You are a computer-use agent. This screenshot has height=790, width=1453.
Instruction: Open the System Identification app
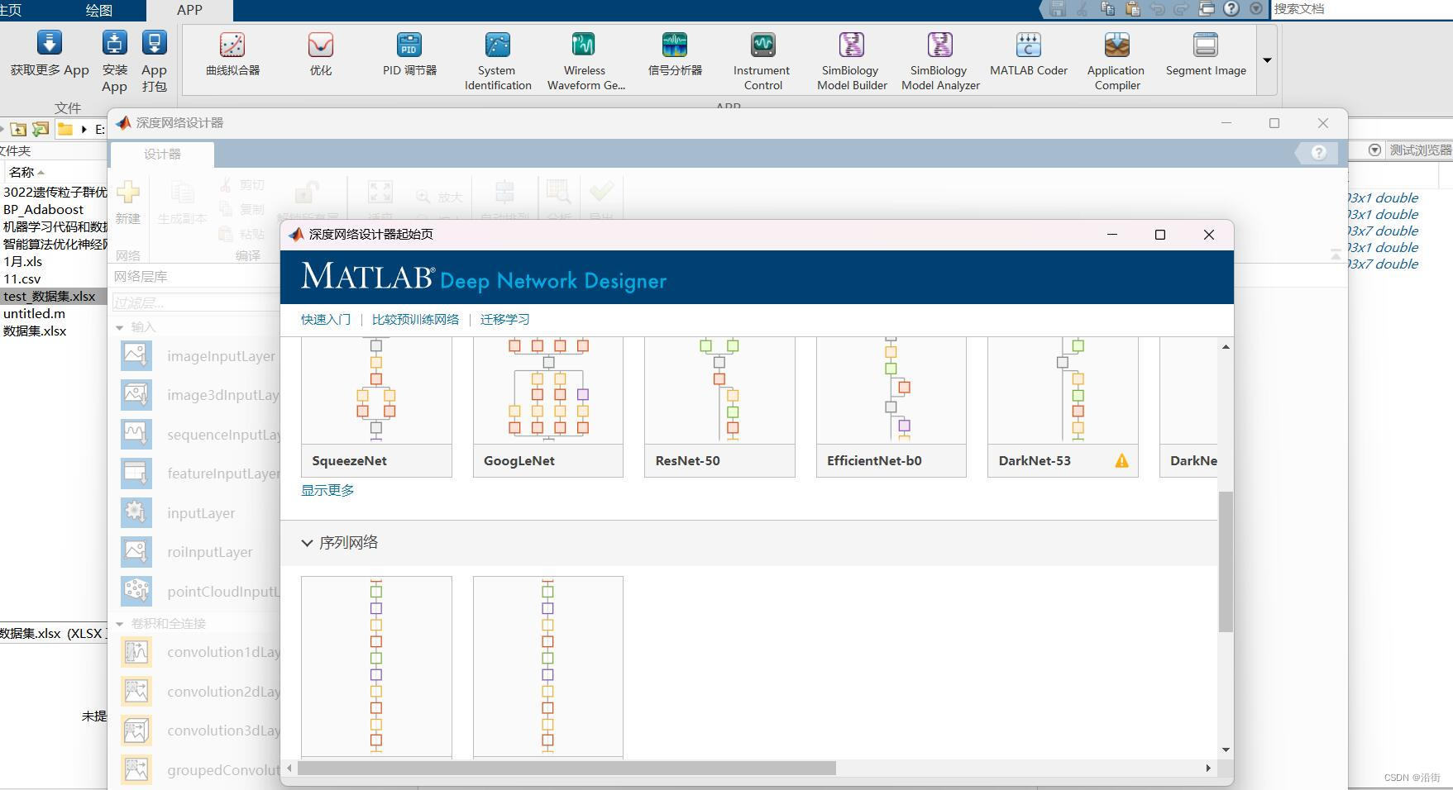click(498, 45)
